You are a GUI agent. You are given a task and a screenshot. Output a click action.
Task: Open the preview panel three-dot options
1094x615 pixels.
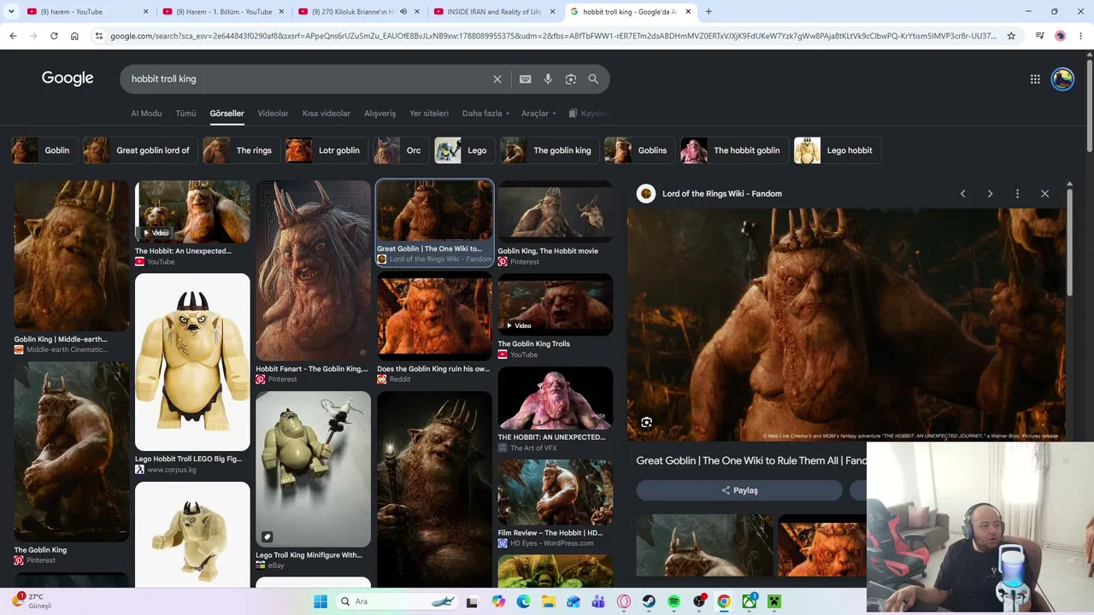click(1017, 194)
